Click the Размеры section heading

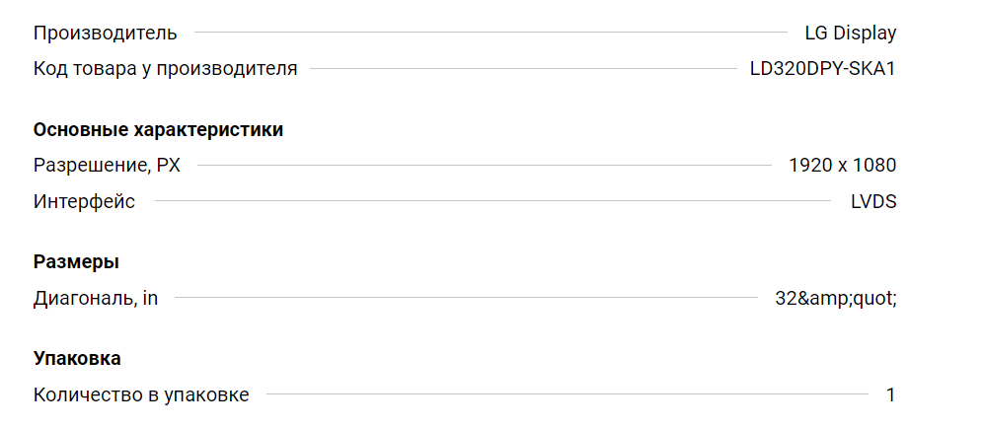(x=76, y=262)
